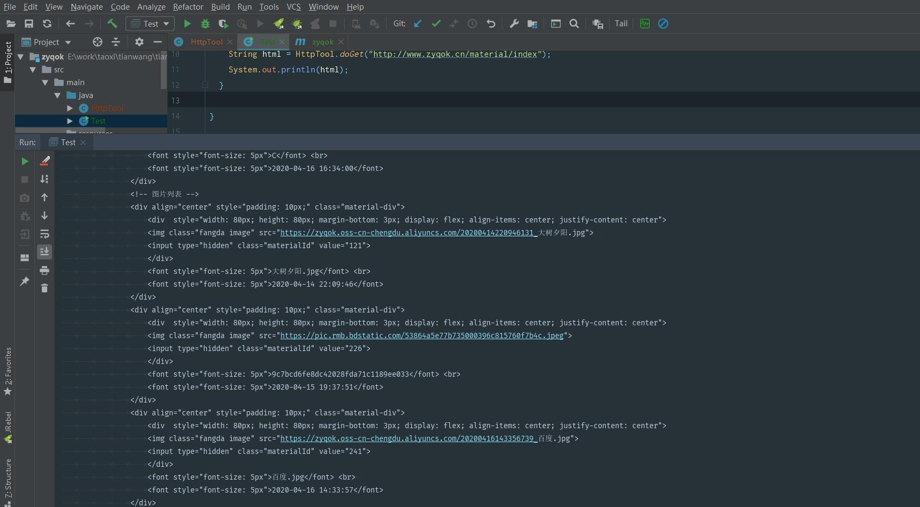Open the Refactor menu

coord(188,7)
